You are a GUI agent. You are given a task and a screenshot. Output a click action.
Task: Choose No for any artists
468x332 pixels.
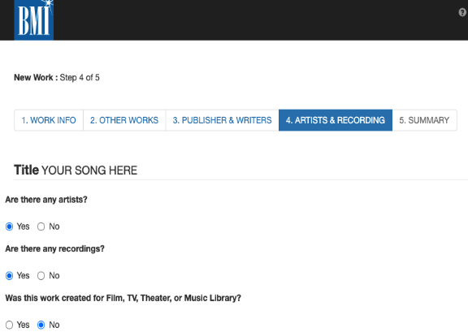coord(41,226)
